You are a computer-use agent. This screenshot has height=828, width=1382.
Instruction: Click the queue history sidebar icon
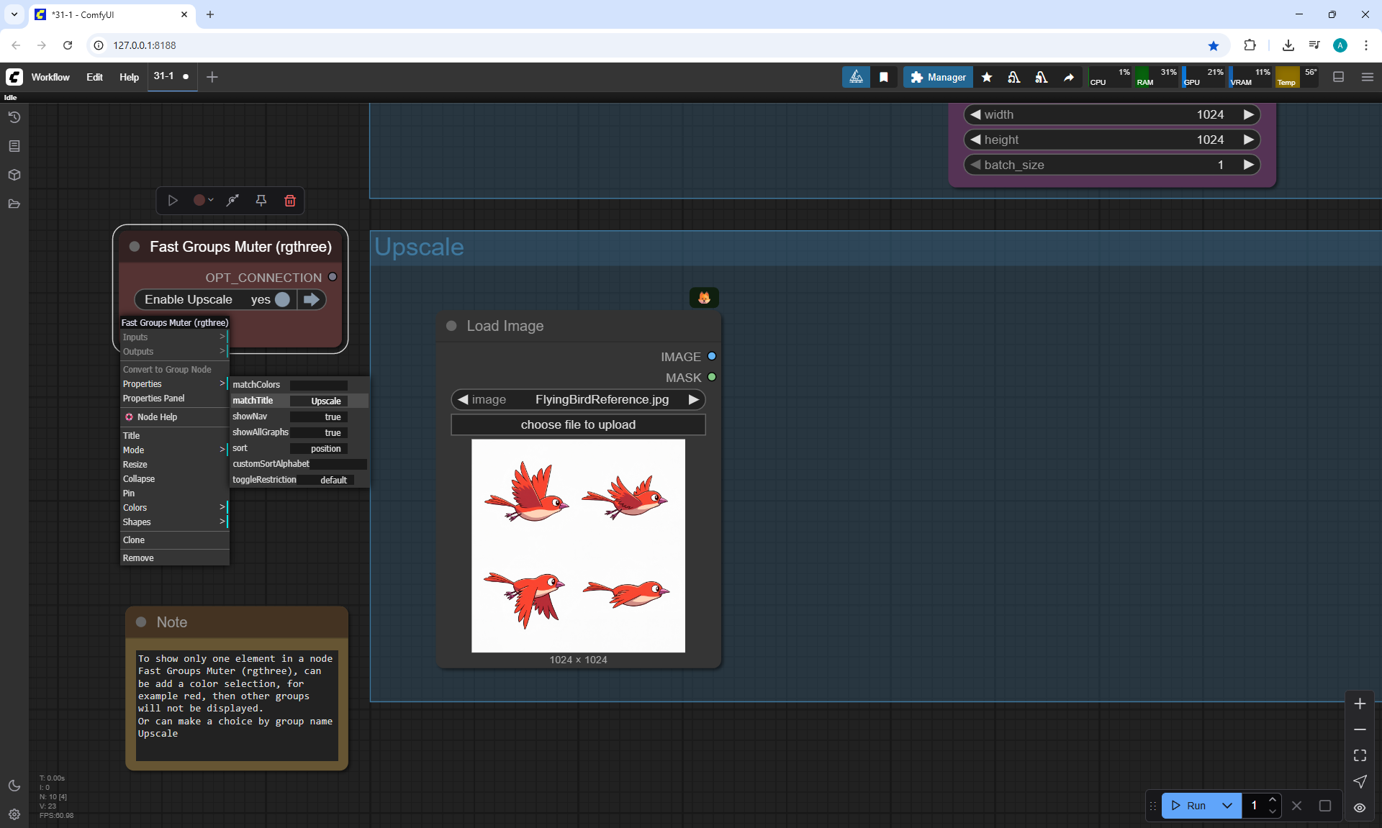coord(14,117)
